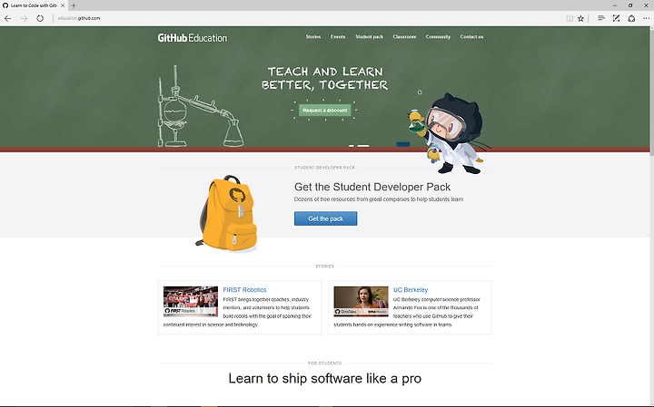Image resolution: width=654 pixels, height=407 pixels.
Task: Open the More actions ellipsis menu
Action: [x=646, y=18]
